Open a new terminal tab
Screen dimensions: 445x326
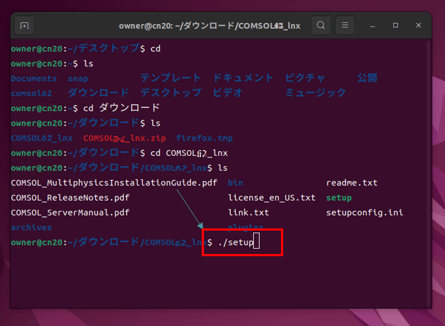23,25
